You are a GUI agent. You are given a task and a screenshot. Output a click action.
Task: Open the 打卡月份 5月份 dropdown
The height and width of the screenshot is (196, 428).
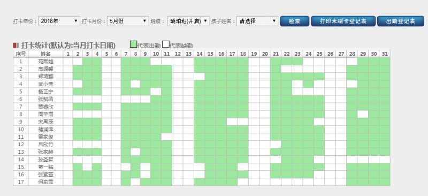point(127,21)
